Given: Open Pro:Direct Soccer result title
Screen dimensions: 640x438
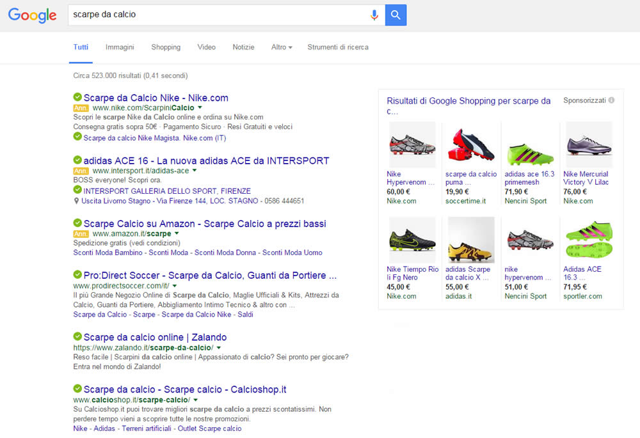Looking at the screenshot, I should coord(210,276).
